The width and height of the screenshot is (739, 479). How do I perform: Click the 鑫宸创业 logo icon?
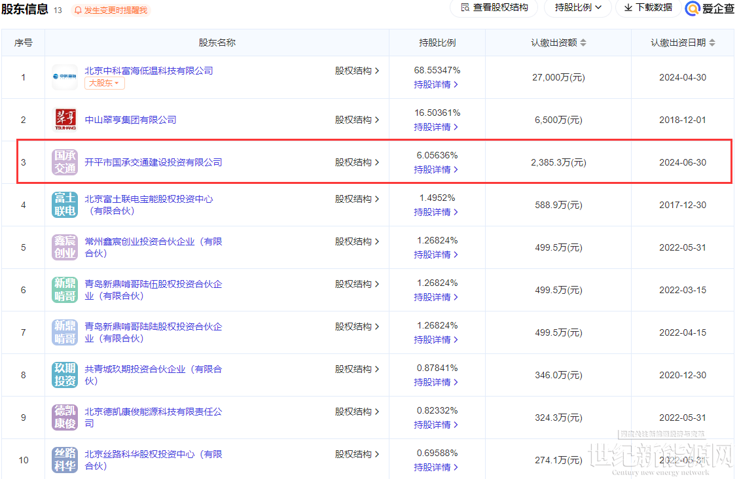click(65, 247)
